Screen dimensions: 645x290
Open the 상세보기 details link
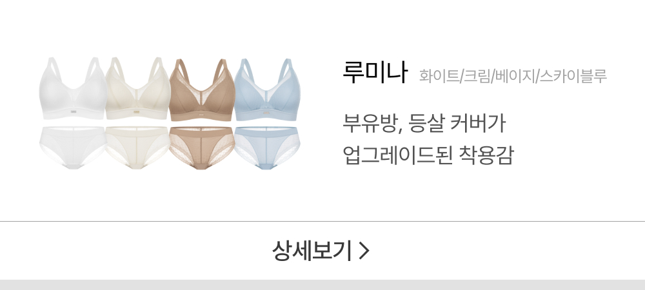coord(321,251)
